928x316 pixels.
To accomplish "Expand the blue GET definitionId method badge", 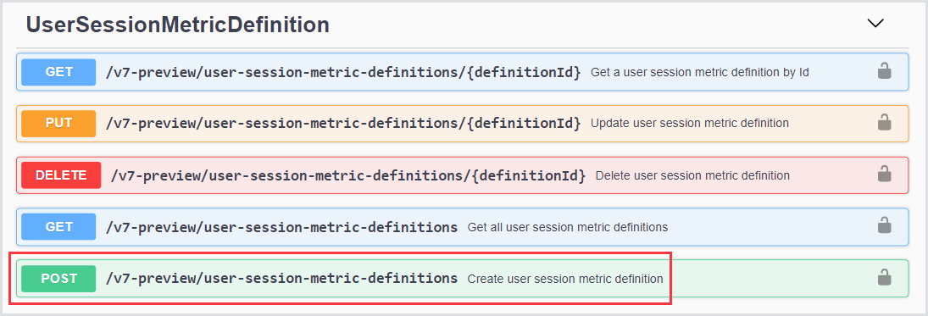I will pyautogui.click(x=58, y=72).
